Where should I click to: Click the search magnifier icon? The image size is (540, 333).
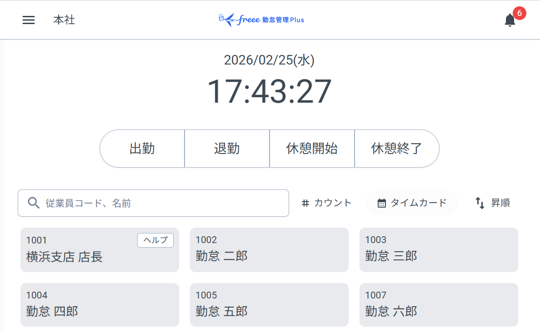tap(33, 203)
